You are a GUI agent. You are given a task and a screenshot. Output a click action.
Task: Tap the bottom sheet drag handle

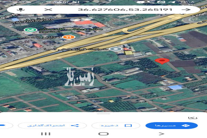(x=103, y=113)
